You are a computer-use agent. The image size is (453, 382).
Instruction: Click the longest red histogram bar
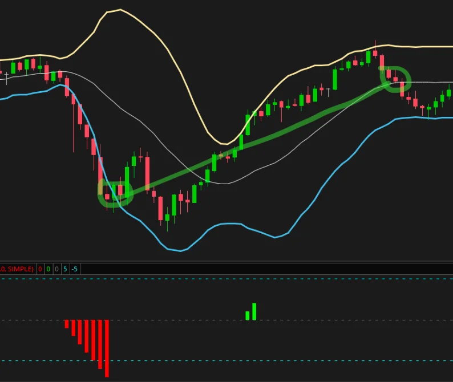point(107,348)
